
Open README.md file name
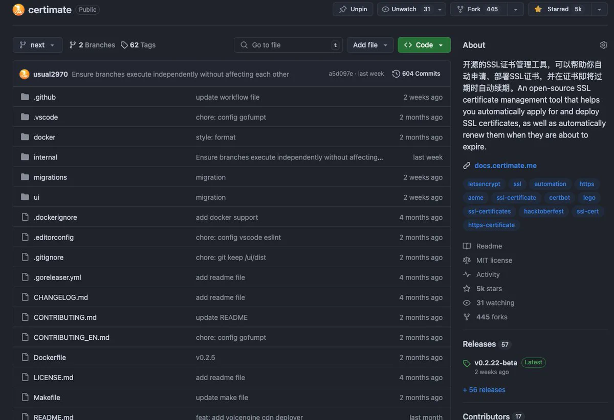(54, 416)
